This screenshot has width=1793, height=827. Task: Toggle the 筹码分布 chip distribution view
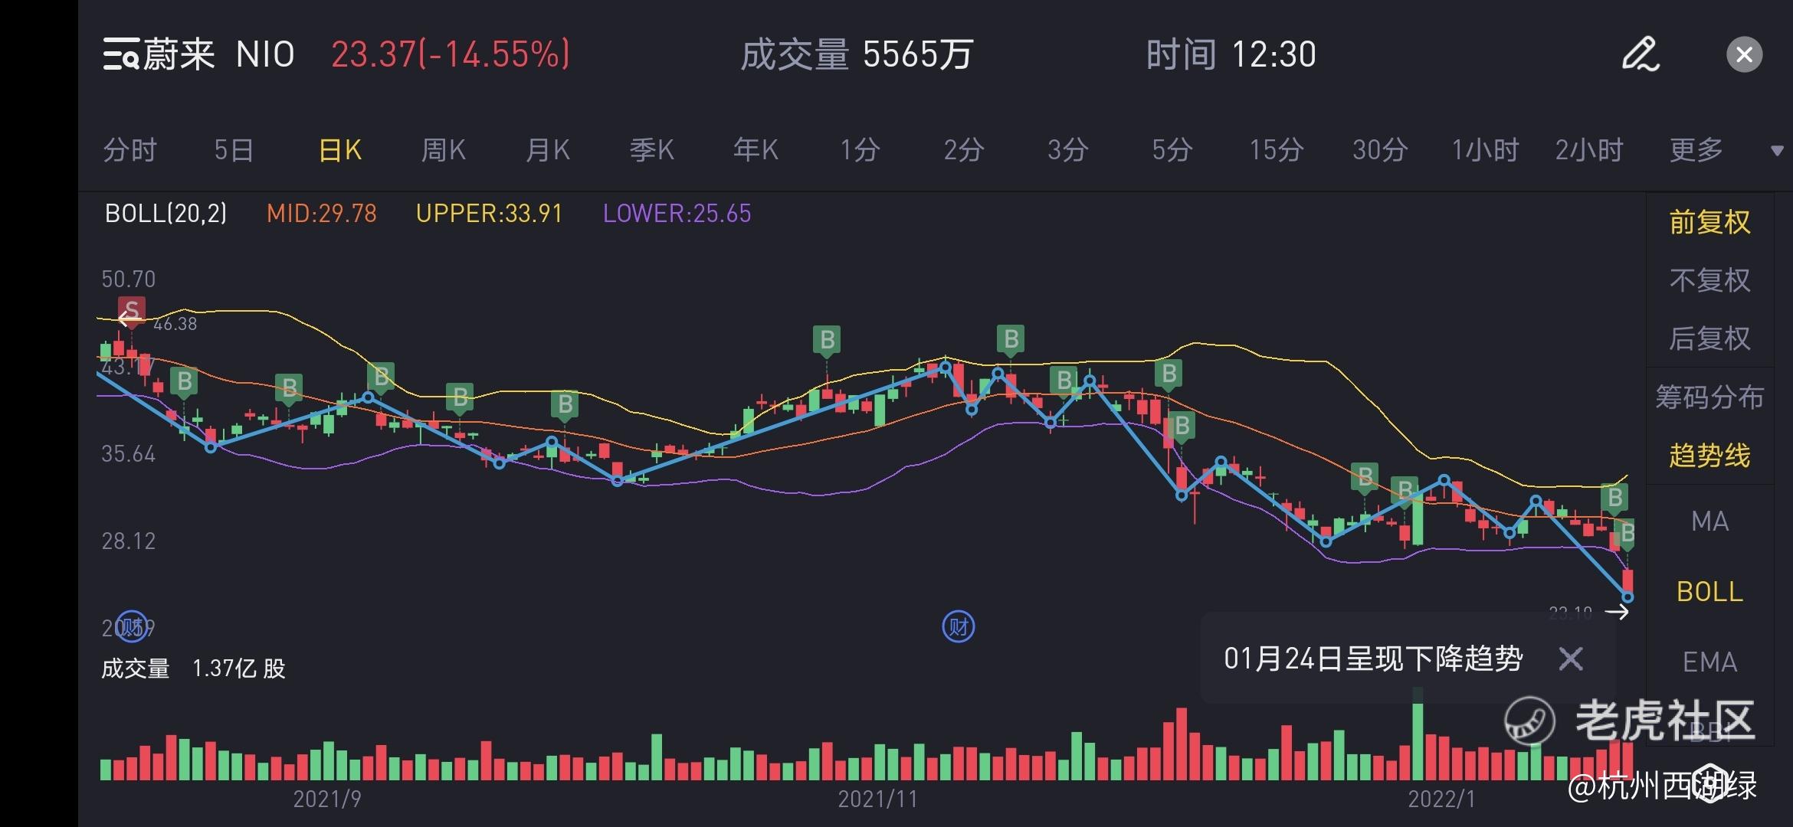[x=1710, y=397]
